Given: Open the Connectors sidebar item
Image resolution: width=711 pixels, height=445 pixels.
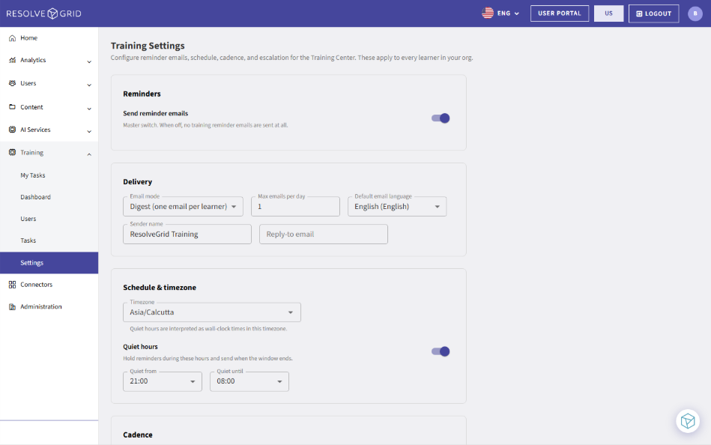Looking at the screenshot, I should tap(49, 285).
